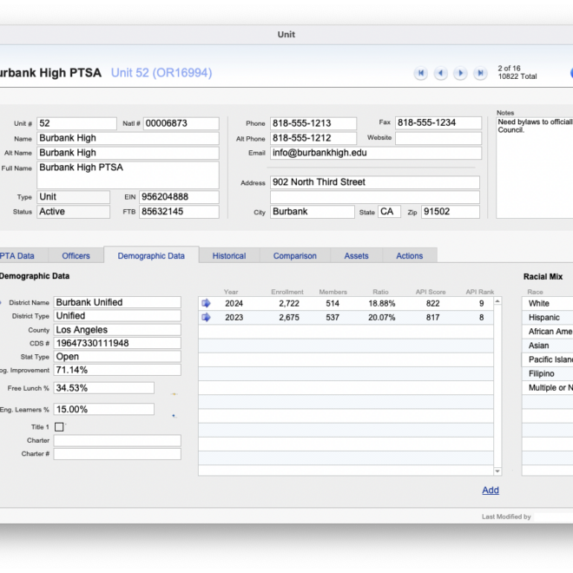
Task: Open the Historical tab
Action: [x=229, y=256]
